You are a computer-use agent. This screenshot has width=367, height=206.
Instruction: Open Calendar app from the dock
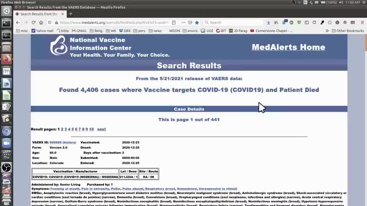pyautogui.click(x=6, y=71)
